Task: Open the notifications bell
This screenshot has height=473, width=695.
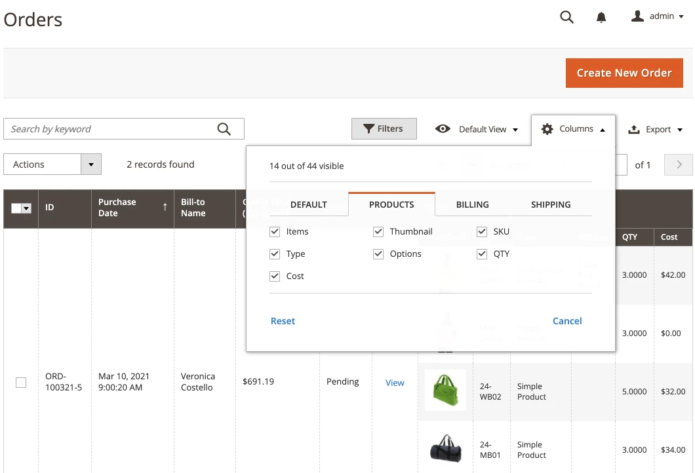Action: 601,18
